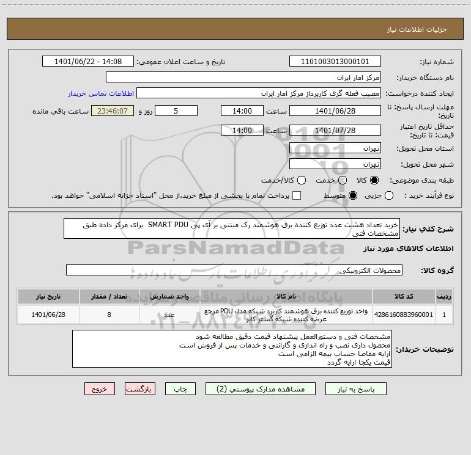Click the شماره نیاز field 1101003013000101
This screenshot has width=471, height=455.
[335, 61]
